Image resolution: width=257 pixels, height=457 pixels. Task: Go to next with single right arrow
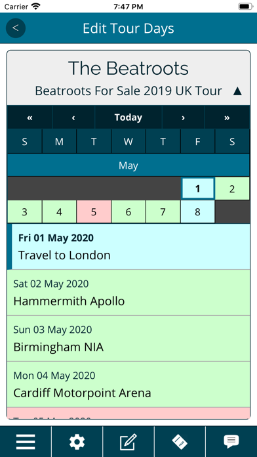[x=183, y=118]
